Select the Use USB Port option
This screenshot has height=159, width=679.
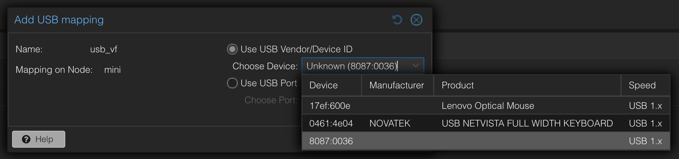coord(232,83)
